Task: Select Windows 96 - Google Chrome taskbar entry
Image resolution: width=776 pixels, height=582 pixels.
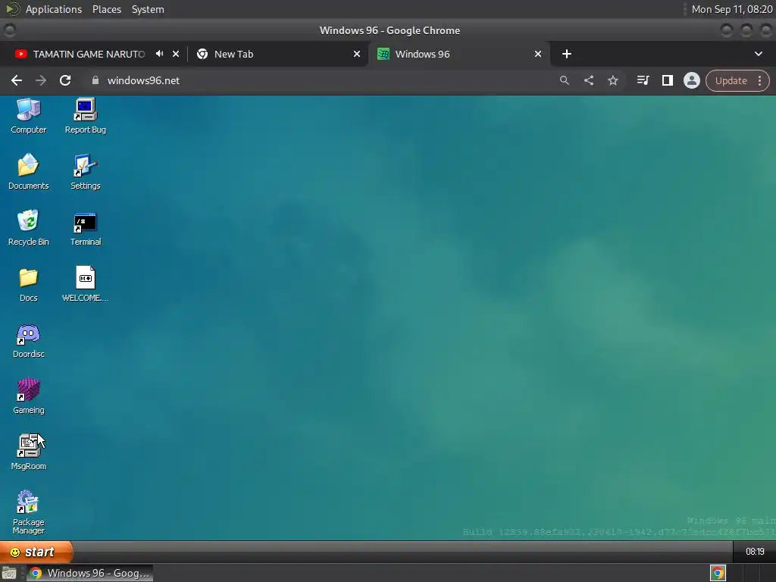Action: click(x=89, y=573)
